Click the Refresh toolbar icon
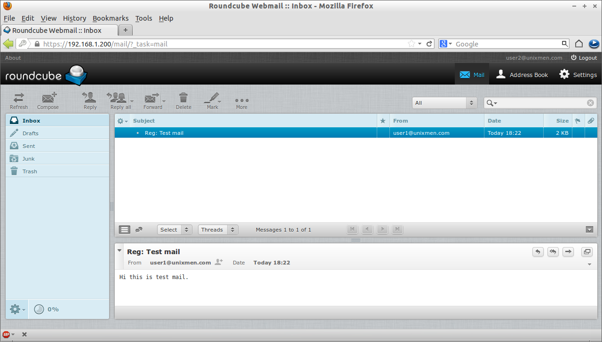 pyautogui.click(x=19, y=101)
